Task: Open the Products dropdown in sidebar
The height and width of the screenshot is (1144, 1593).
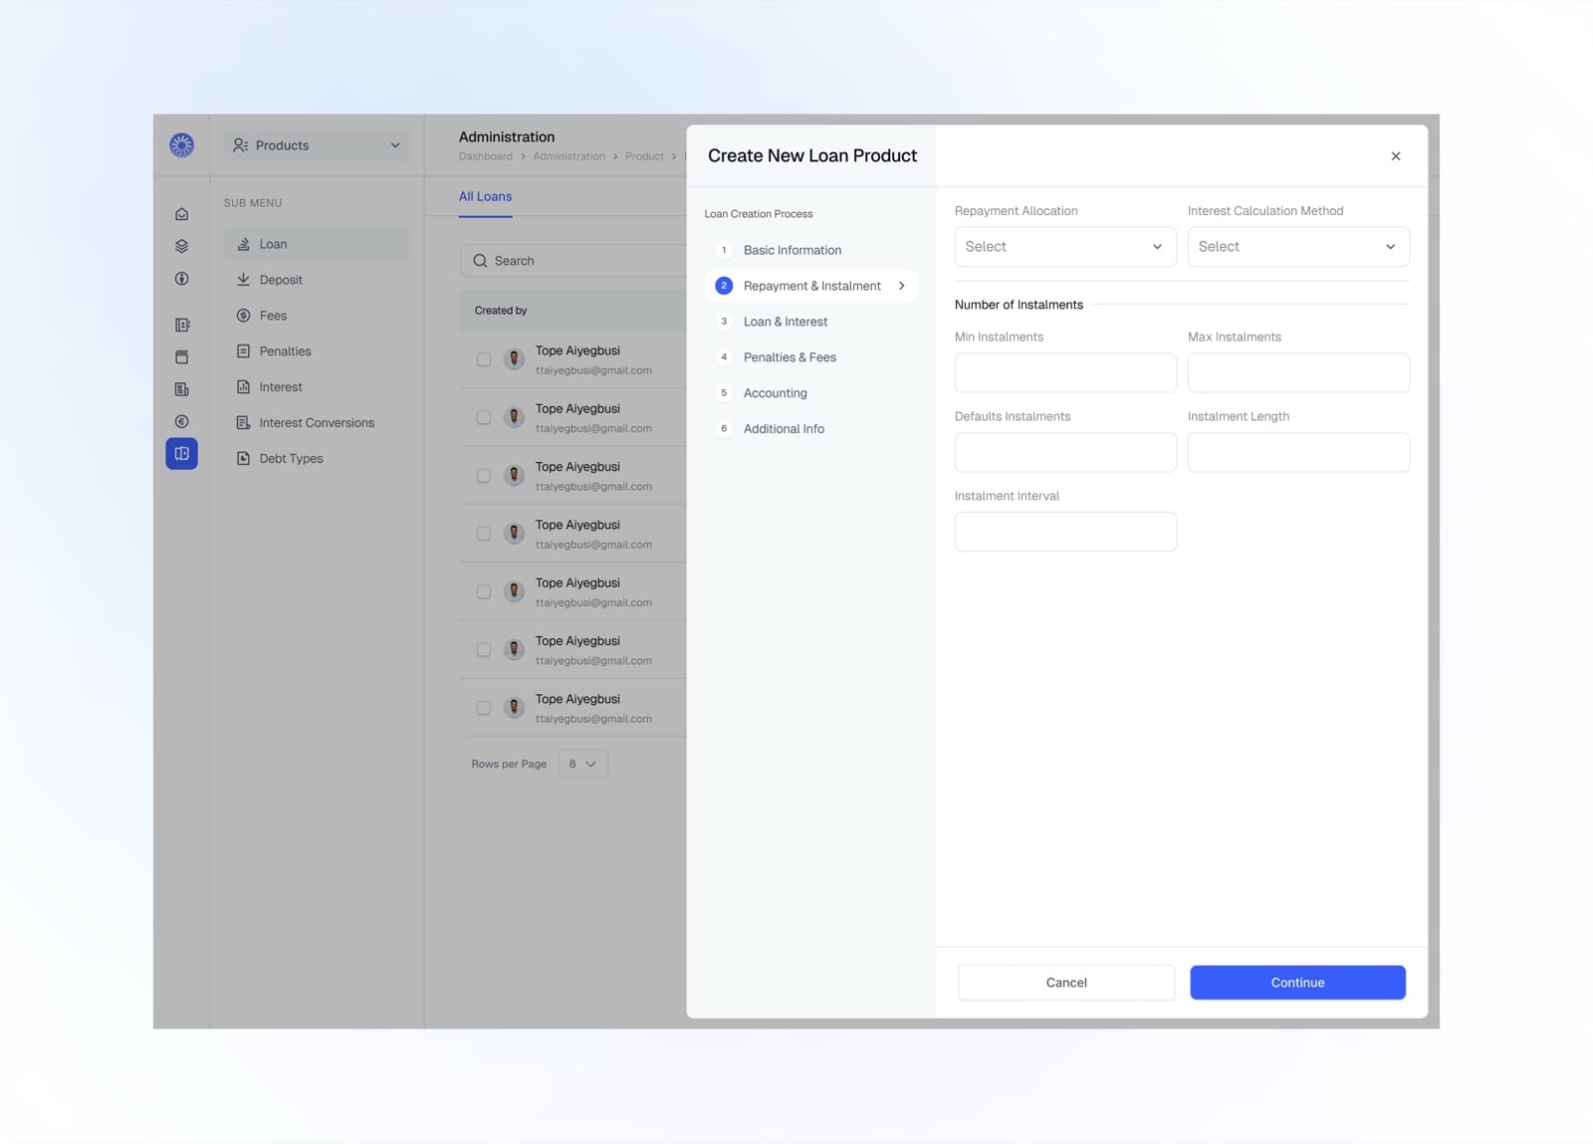Action: coord(317,145)
